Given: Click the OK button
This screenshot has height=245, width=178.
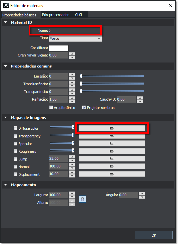Looking at the screenshot, I should point(154,235).
